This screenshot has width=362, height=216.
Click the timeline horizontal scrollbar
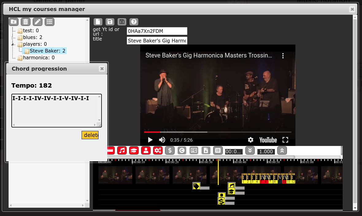pos(201,157)
